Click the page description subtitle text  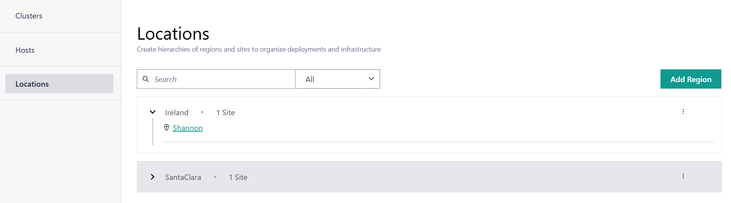(x=259, y=49)
